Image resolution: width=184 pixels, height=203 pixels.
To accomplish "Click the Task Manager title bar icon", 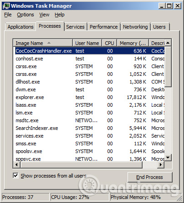I will [6, 6].
